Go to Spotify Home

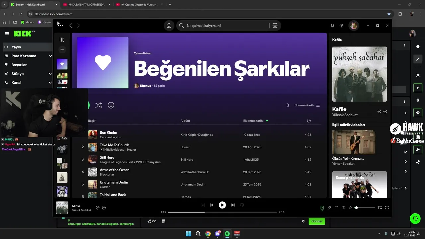click(x=169, y=26)
